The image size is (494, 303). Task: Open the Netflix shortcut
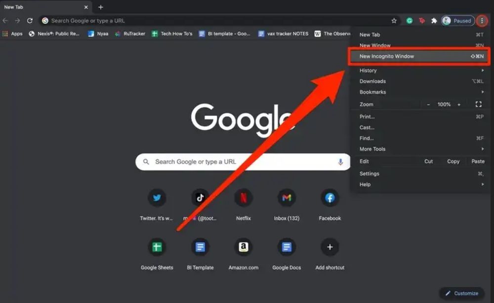coord(243,204)
